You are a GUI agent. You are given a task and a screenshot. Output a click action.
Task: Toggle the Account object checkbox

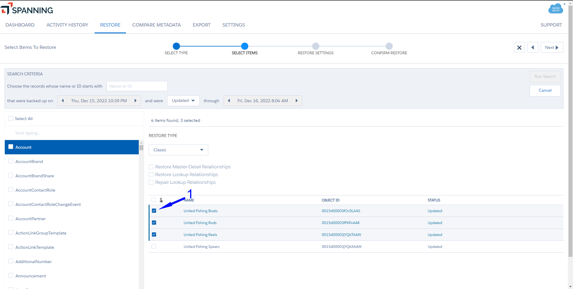pyautogui.click(x=11, y=147)
